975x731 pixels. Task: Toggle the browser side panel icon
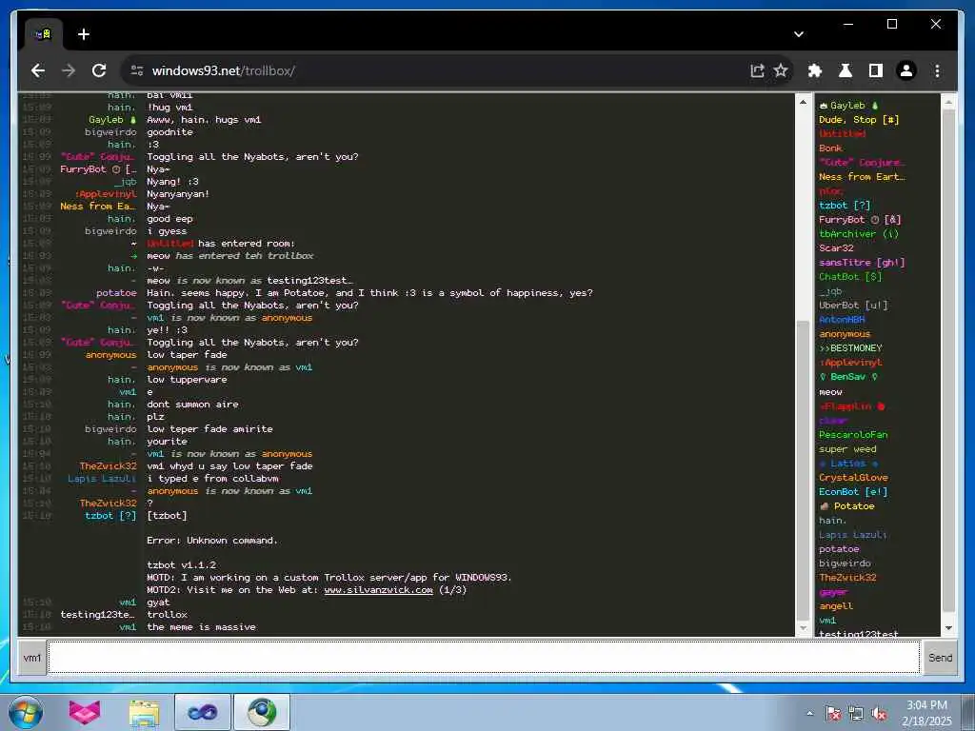tap(876, 70)
